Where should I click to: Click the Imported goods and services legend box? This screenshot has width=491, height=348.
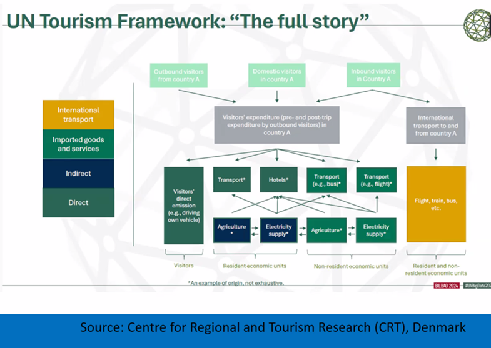78,144
